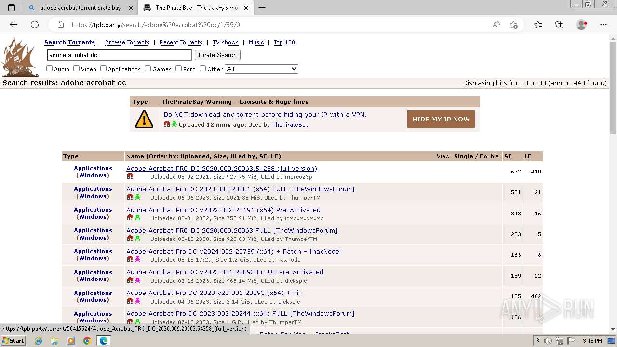Click magnet icon for 2023.003.20201 TheWindowsForum torrent
The image size is (617, 347).
(x=130, y=197)
